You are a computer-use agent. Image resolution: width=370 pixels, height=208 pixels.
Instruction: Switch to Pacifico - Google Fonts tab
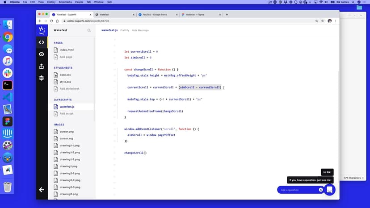click(x=156, y=14)
